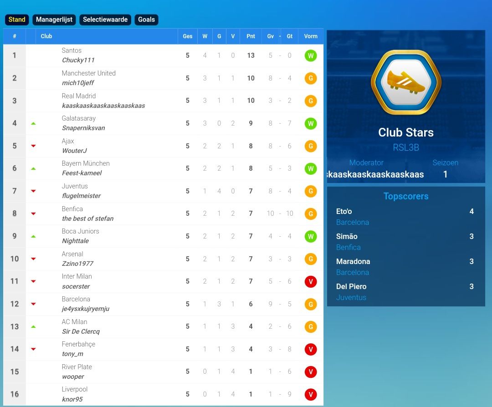Open the Selectiewaarde tab

(x=105, y=20)
